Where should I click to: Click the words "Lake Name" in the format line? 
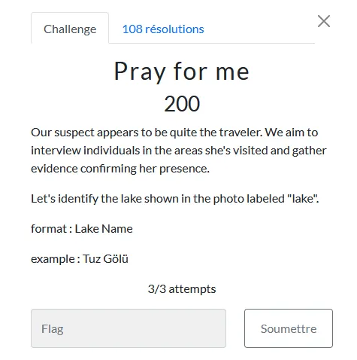tap(104, 229)
